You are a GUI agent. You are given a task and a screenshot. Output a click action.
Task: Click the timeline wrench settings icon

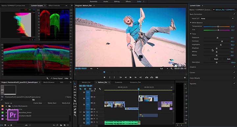coord(100,89)
